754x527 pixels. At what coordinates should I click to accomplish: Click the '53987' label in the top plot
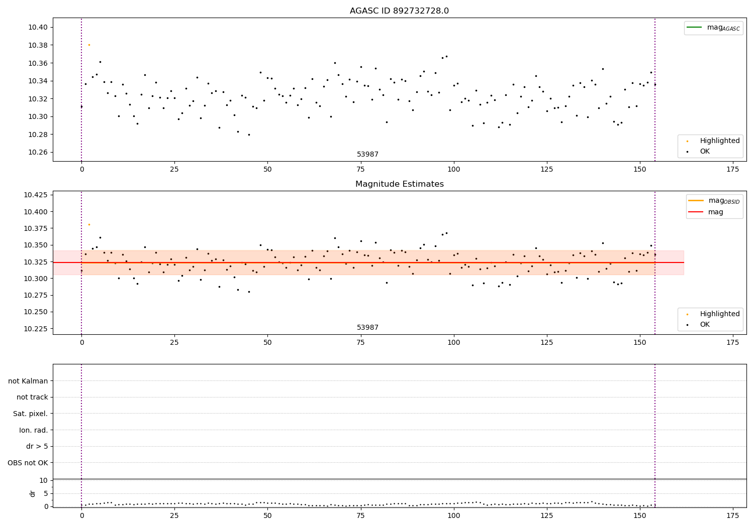coord(367,155)
